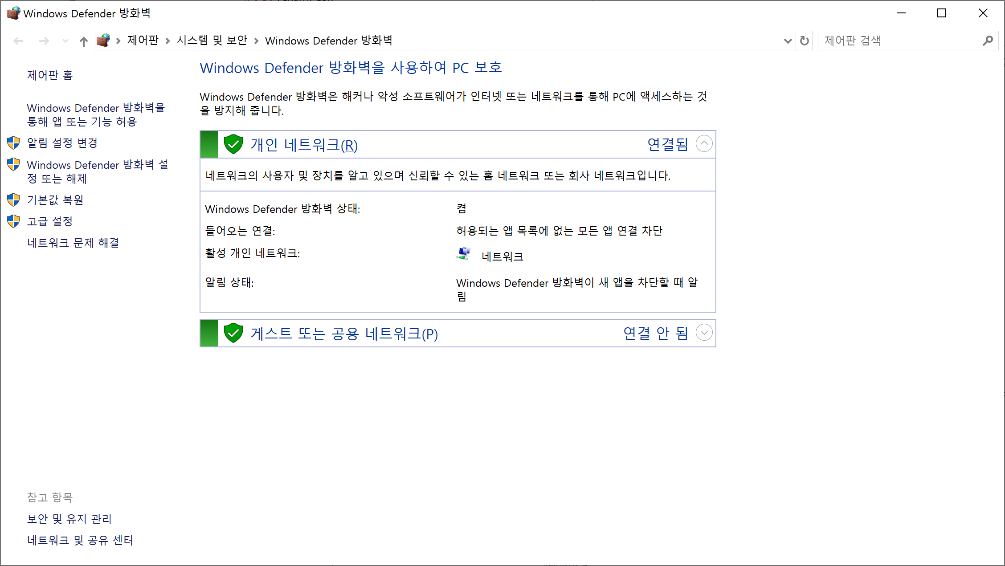Go to 제어판 in the breadcrumb

143,41
